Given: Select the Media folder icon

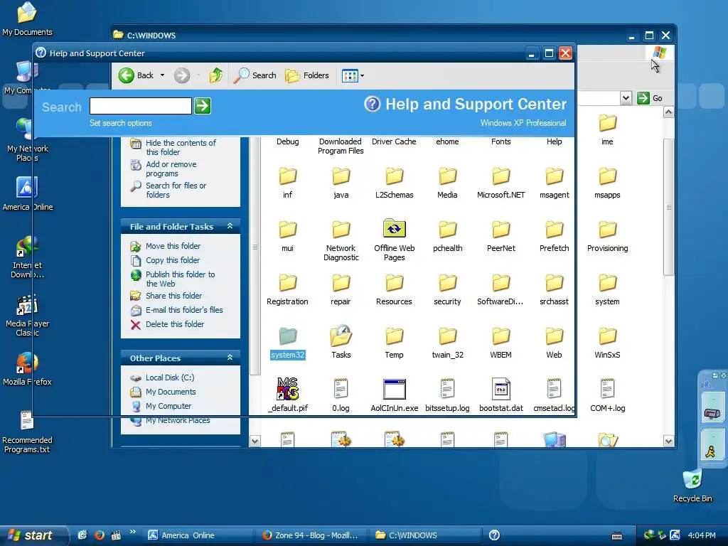Looking at the screenshot, I should (448, 177).
